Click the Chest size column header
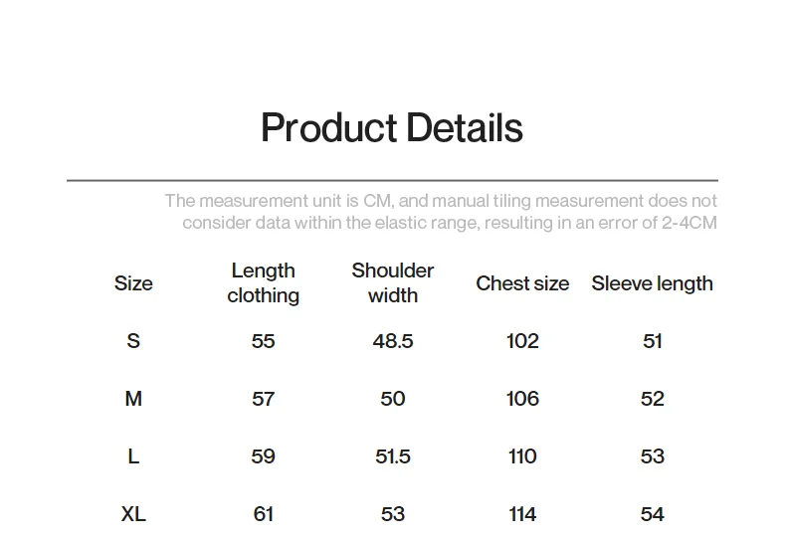This screenshot has height=542, width=786. tap(522, 283)
